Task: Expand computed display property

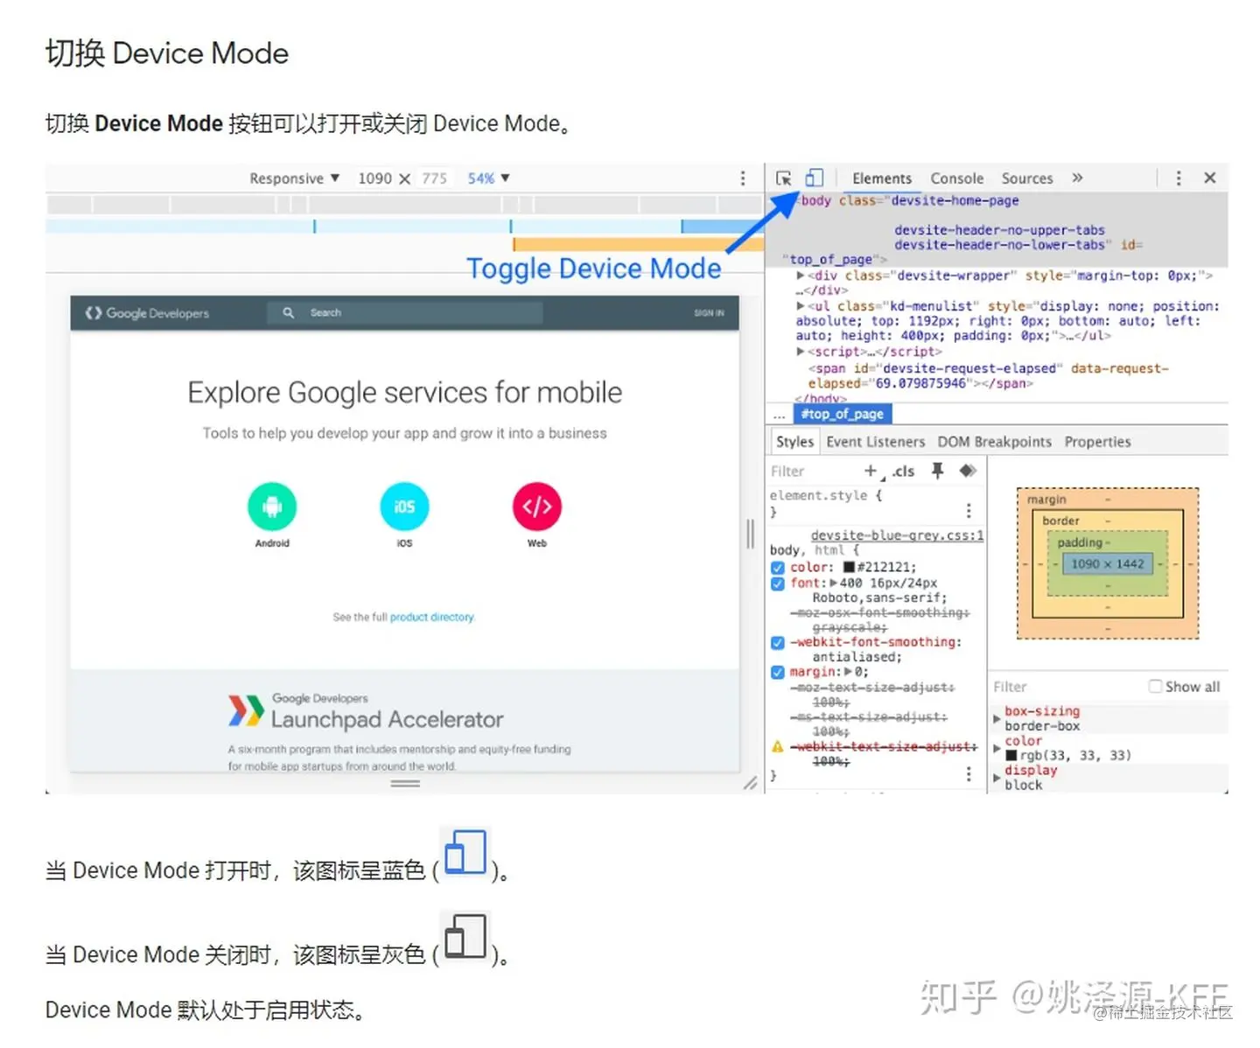Action: click(x=997, y=778)
